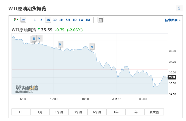
Task: Select the 1W interval
Action: pyautogui.click(x=81, y=20)
